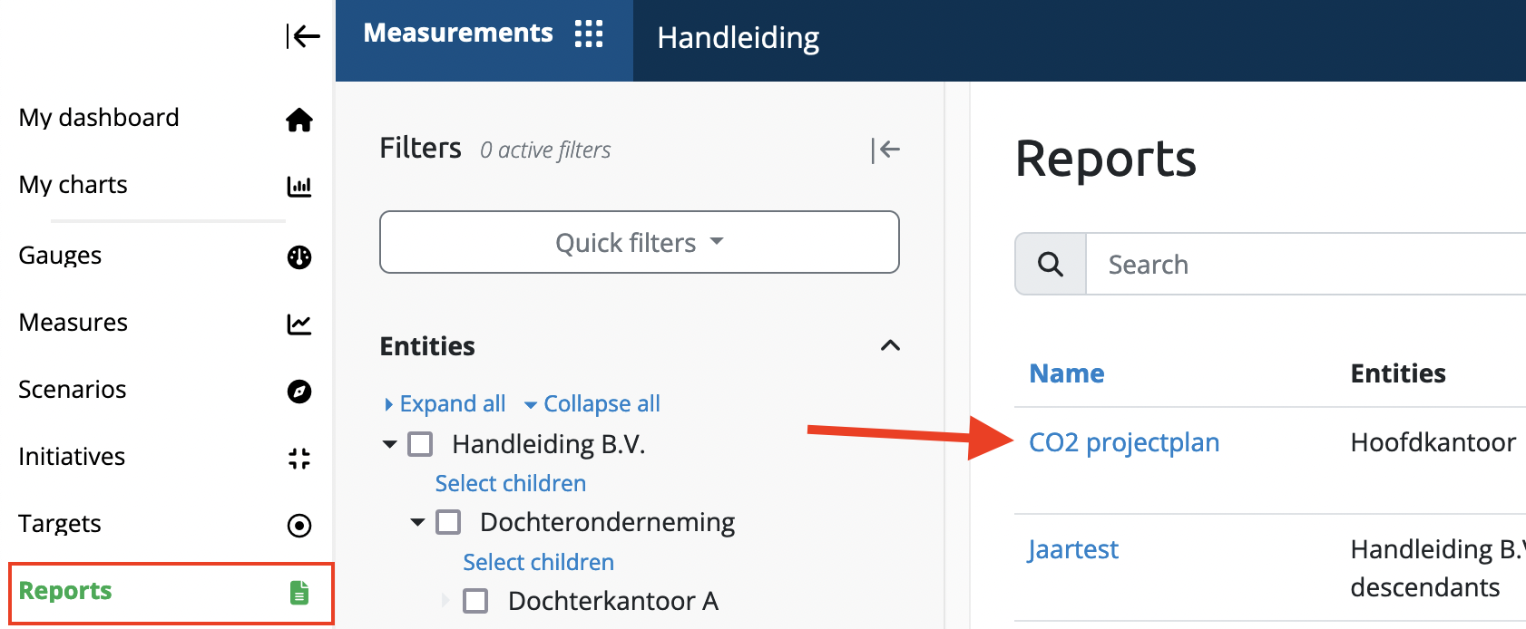Open the CO2 projectplan report
Viewport: 1526px width, 629px height.
(1124, 442)
